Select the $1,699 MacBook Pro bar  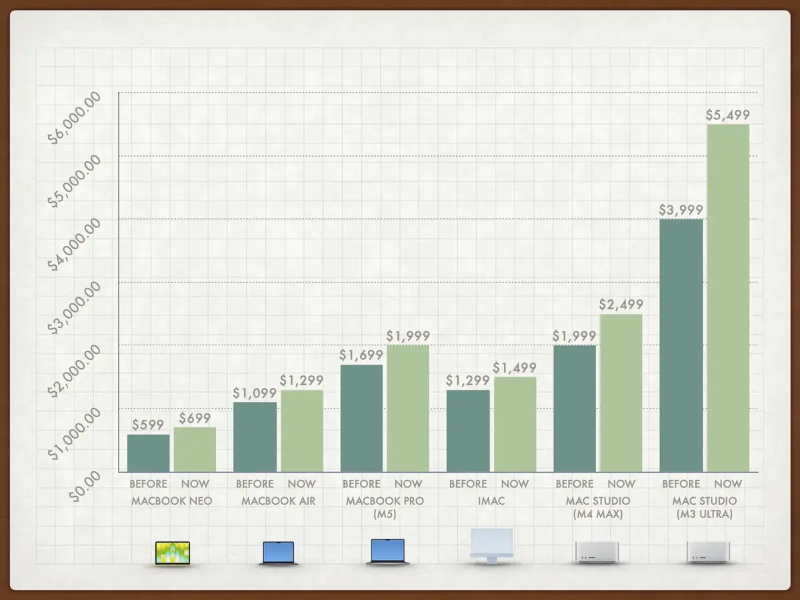[x=361, y=419]
